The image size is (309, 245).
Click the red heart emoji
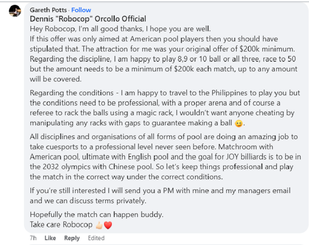coord(108,224)
